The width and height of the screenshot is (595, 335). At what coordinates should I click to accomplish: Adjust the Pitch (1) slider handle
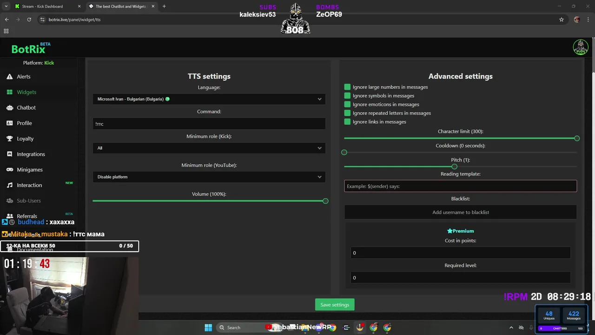(454, 167)
